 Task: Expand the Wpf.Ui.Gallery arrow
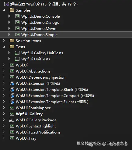(4, 114)
